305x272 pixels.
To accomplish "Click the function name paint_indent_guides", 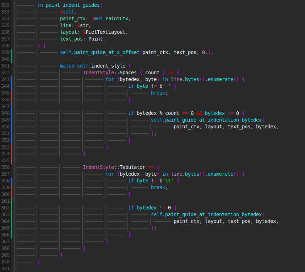I will [73, 5].
